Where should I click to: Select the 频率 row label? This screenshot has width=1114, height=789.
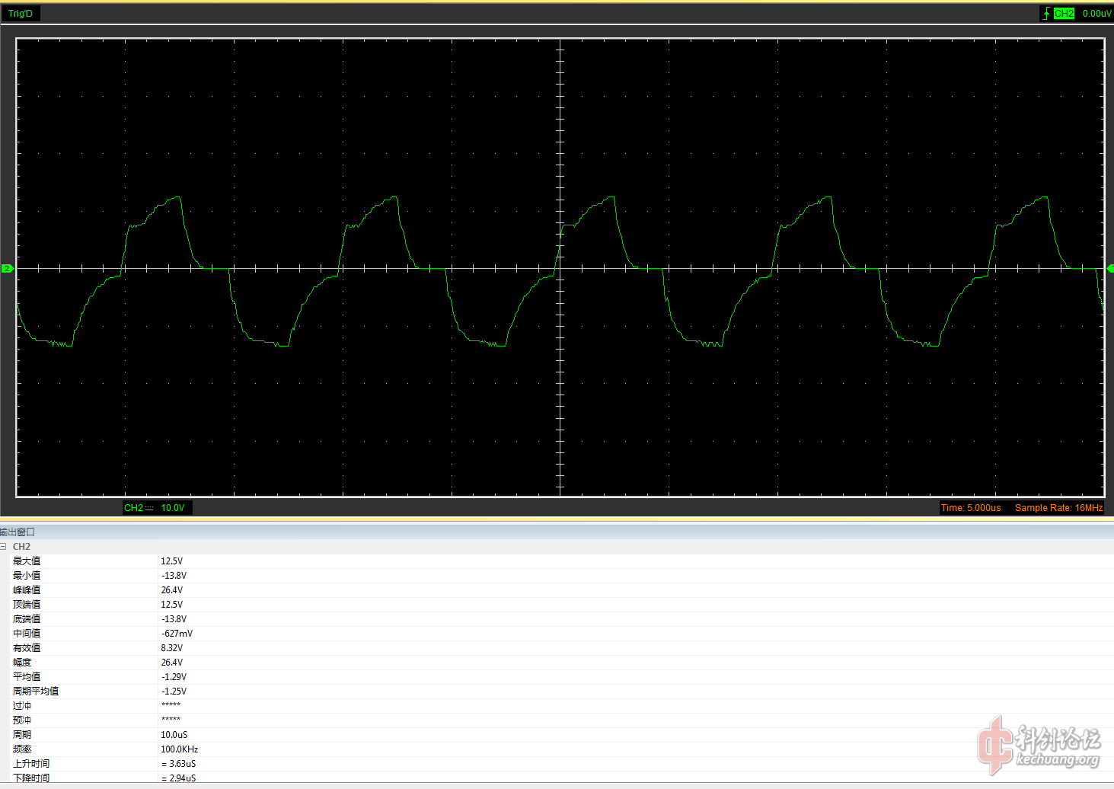point(22,749)
